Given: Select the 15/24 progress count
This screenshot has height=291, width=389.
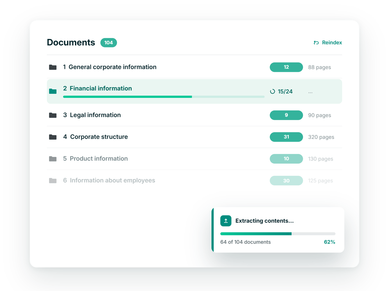Looking at the screenshot, I should pyautogui.click(x=285, y=91).
